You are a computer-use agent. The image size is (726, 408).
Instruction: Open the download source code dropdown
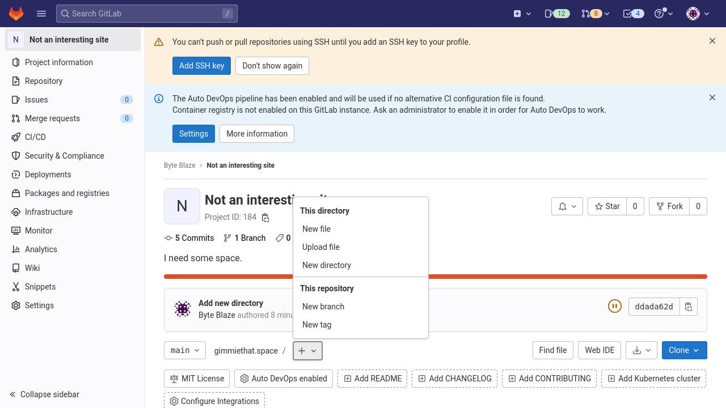coord(641,350)
